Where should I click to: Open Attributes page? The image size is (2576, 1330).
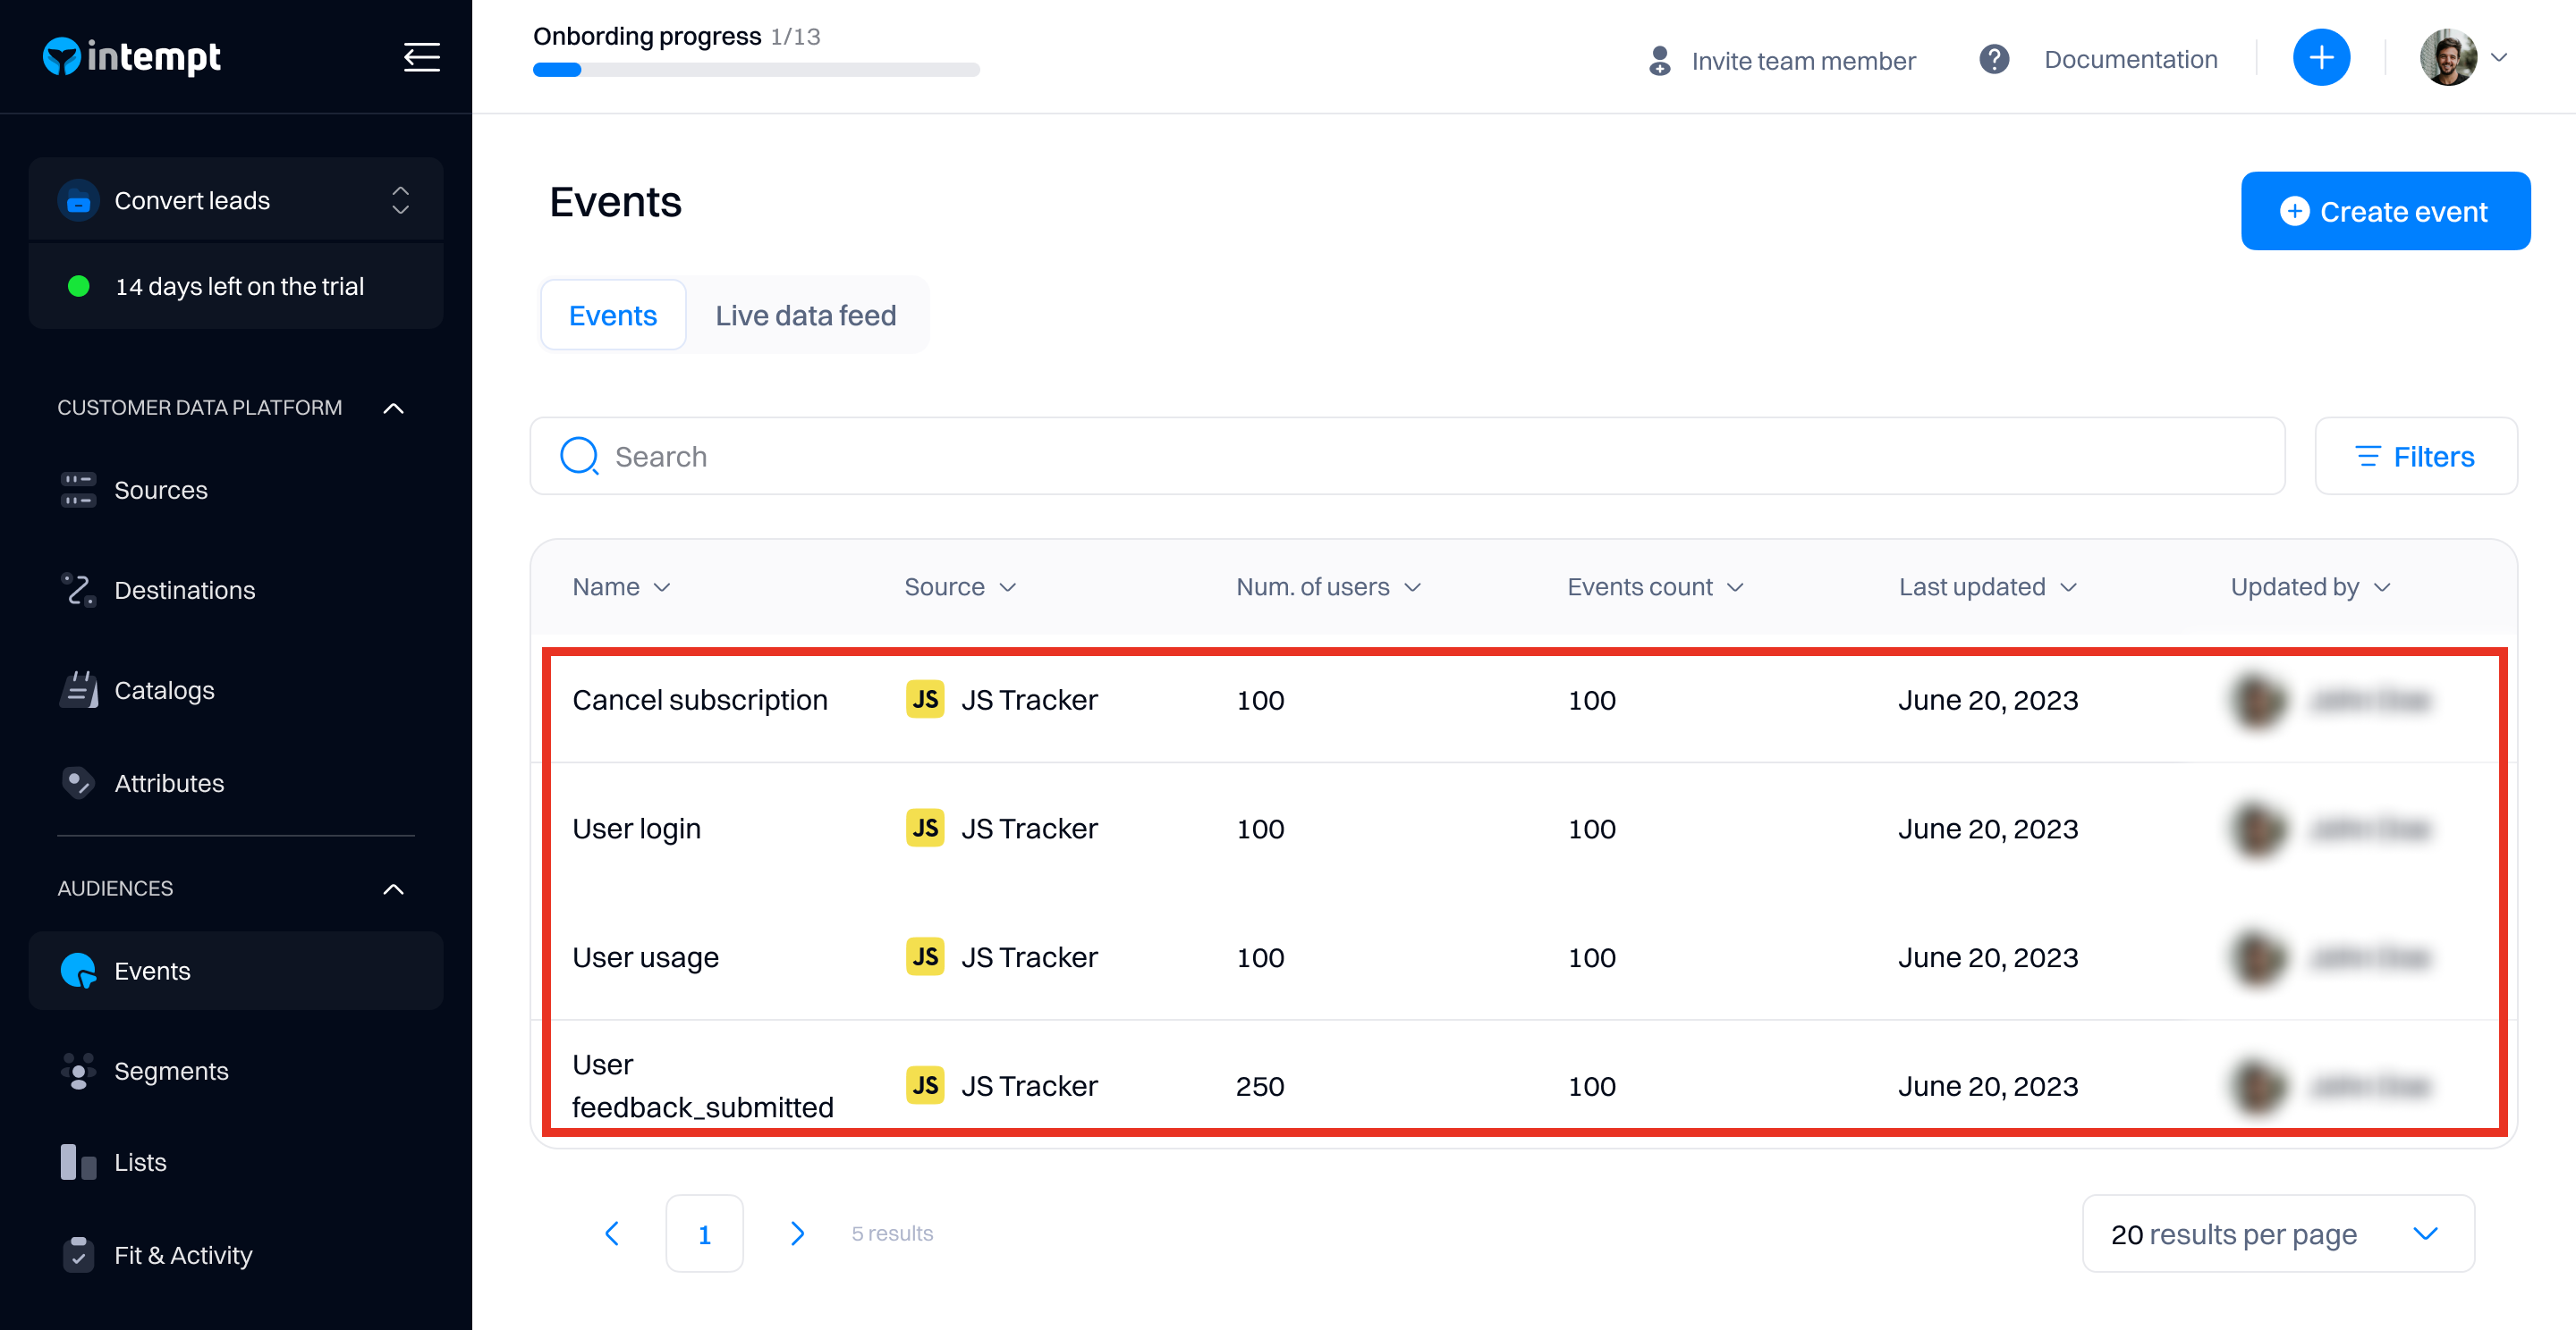[168, 783]
